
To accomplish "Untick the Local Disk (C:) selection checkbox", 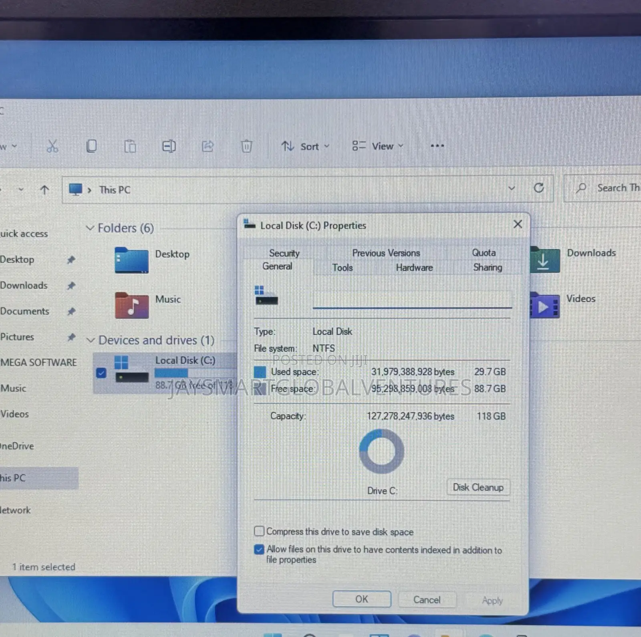I will pyautogui.click(x=101, y=373).
